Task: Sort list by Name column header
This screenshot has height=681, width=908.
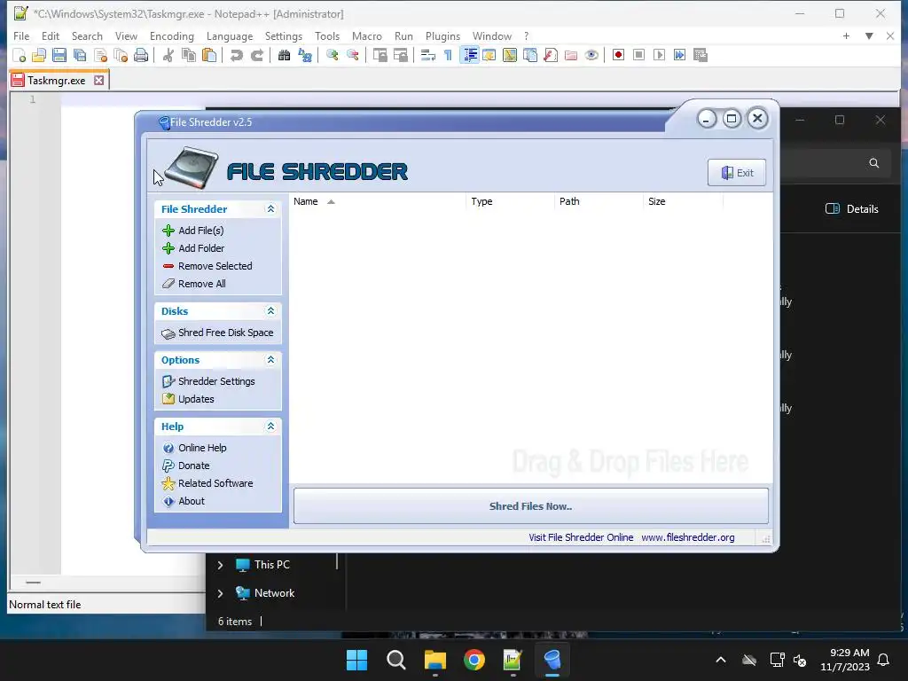Action: (x=377, y=201)
